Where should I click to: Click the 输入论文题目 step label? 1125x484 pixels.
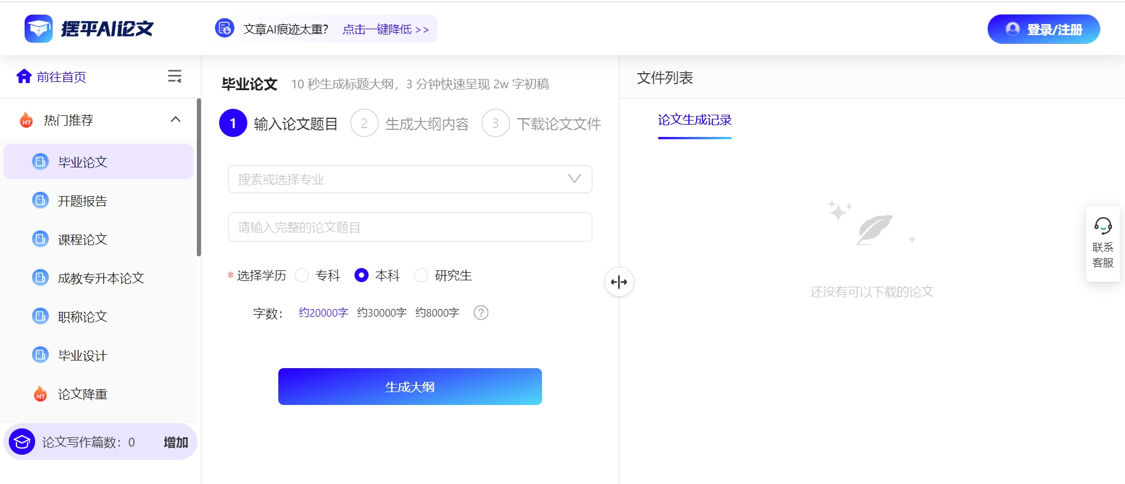(x=296, y=123)
